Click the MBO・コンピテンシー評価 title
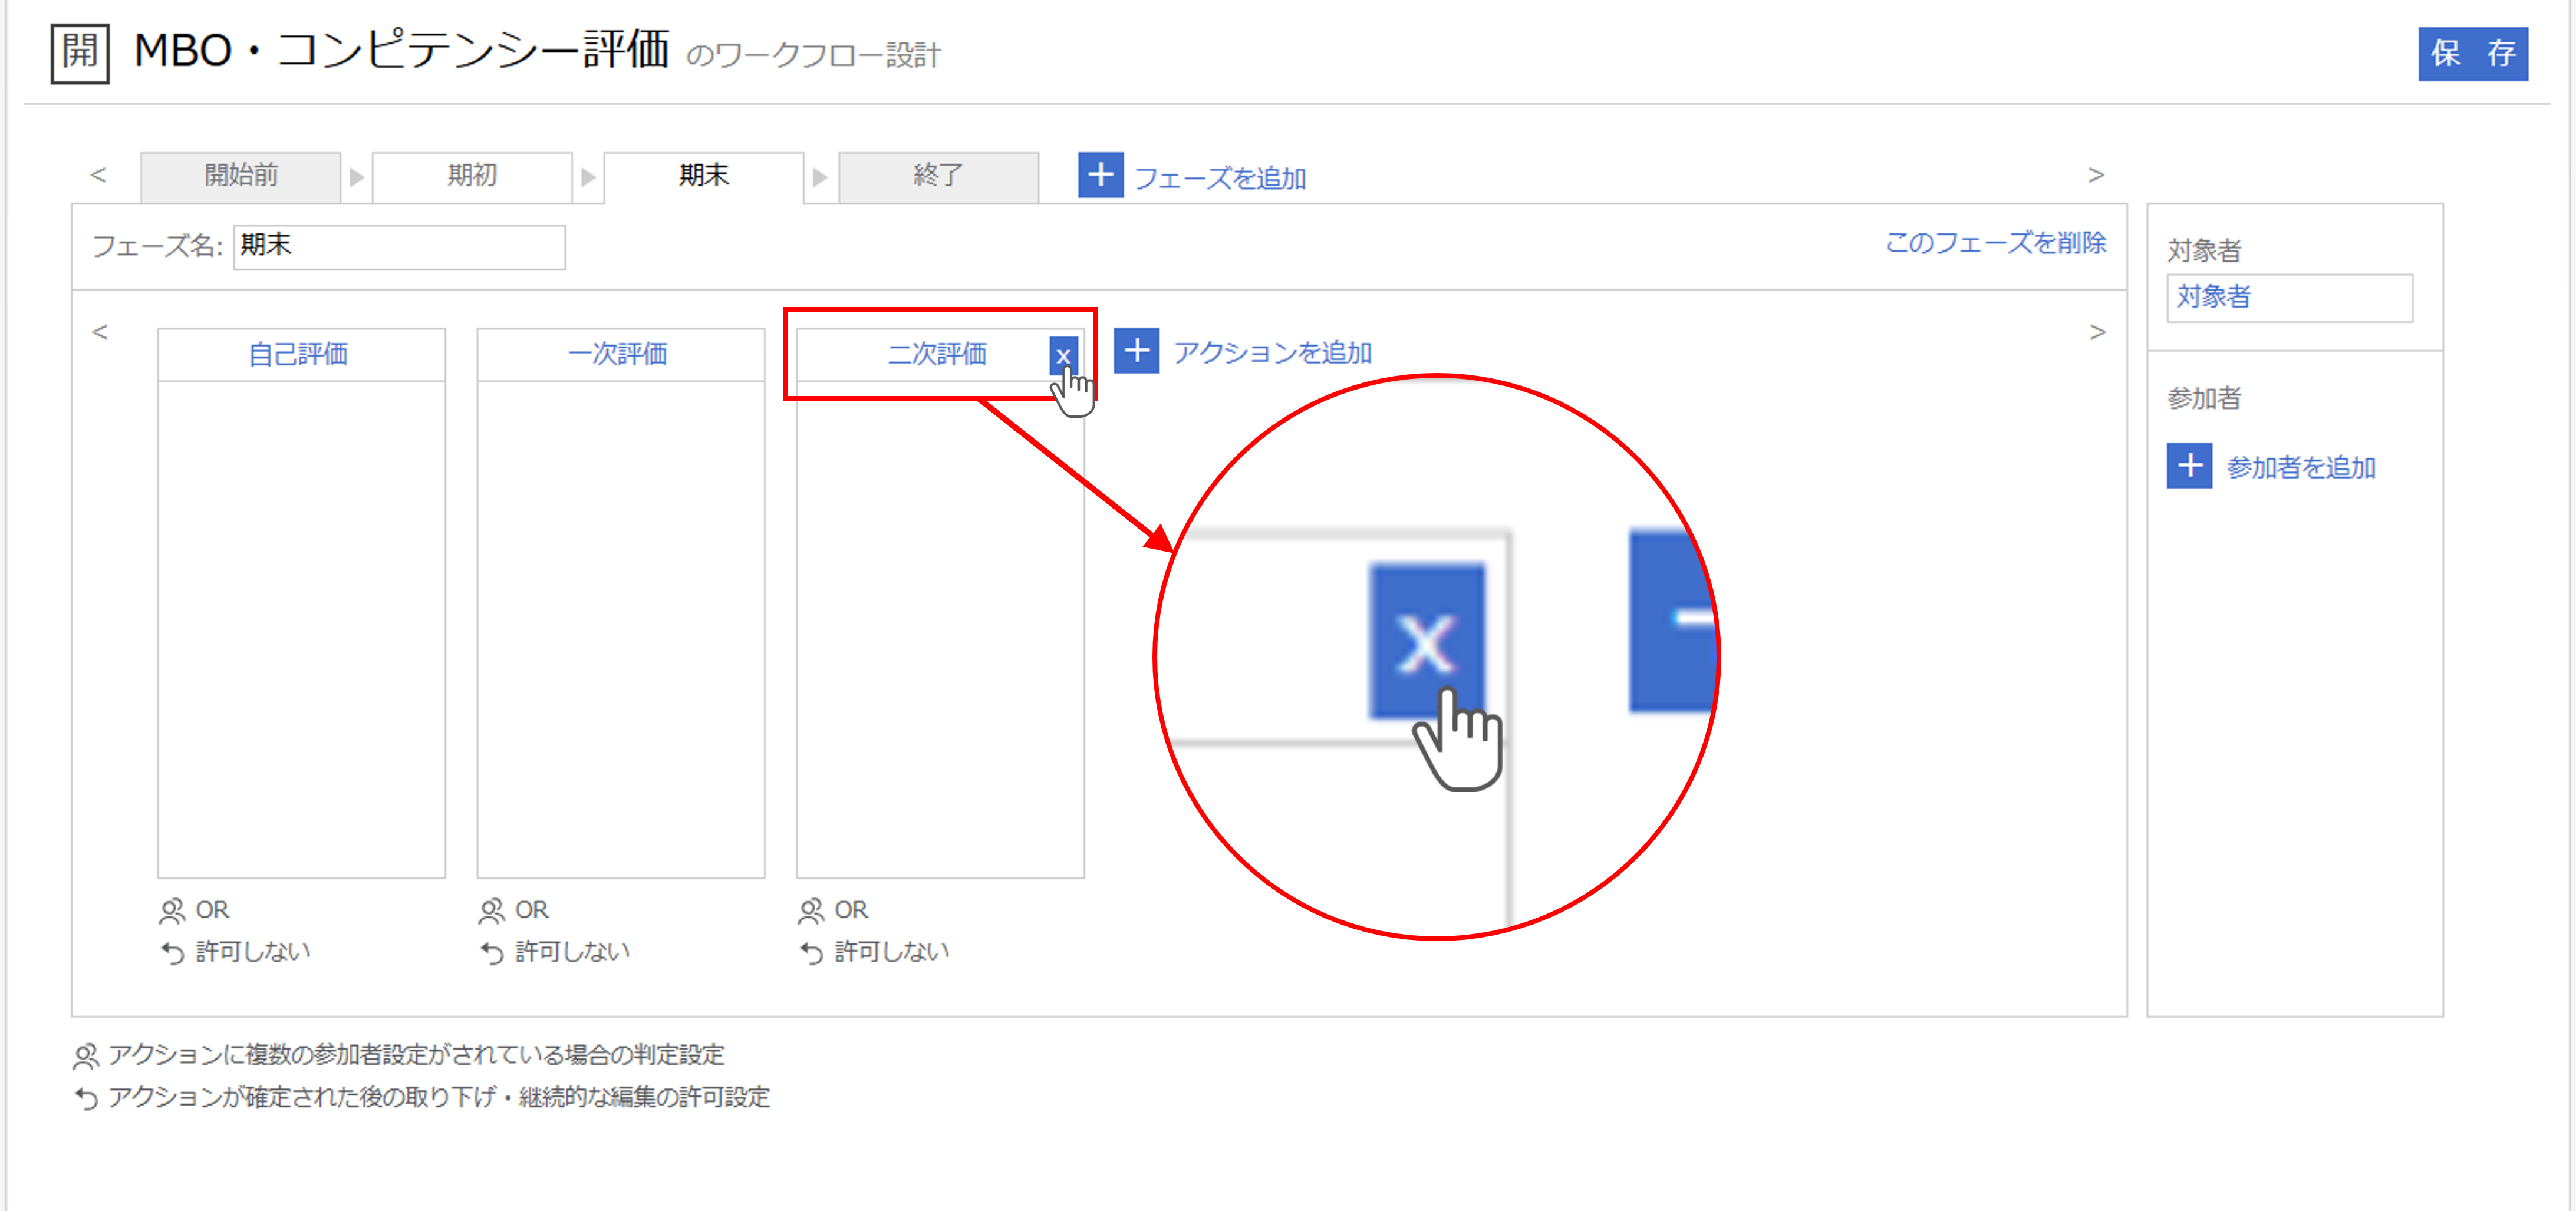The width and height of the screenshot is (2576, 1211). (401, 50)
